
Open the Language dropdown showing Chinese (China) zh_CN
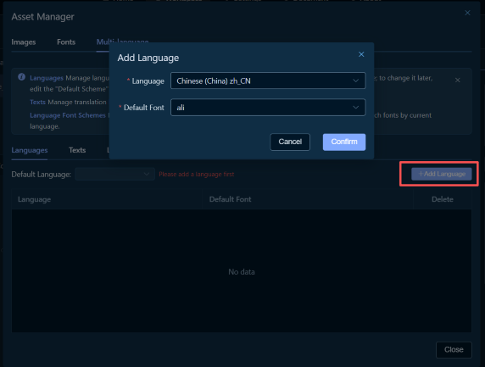coord(268,81)
